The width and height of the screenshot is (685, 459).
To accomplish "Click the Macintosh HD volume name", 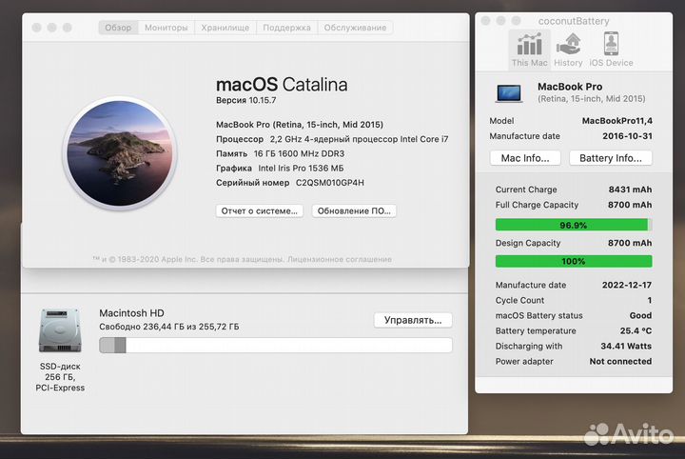I will pyautogui.click(x=131, y=313).
